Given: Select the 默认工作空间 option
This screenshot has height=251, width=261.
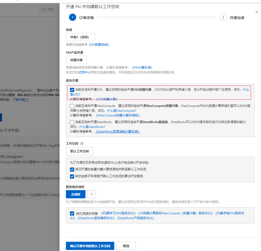Looking at the screenshot, I should click(x=79, y=151).
